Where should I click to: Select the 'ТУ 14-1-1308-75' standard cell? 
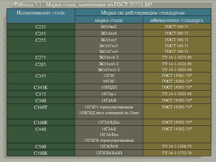[177, 146]
